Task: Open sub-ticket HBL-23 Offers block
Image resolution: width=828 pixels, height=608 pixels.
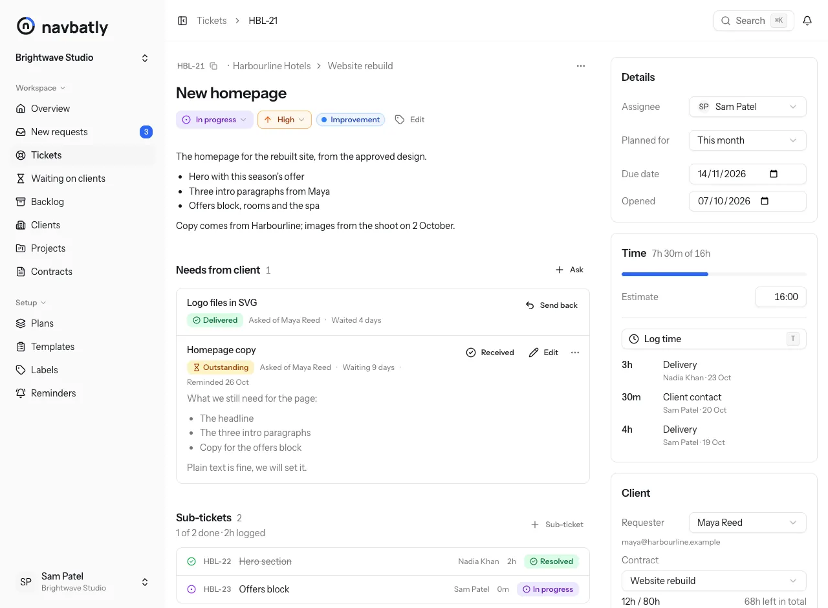Action: (x=383, y=589)
